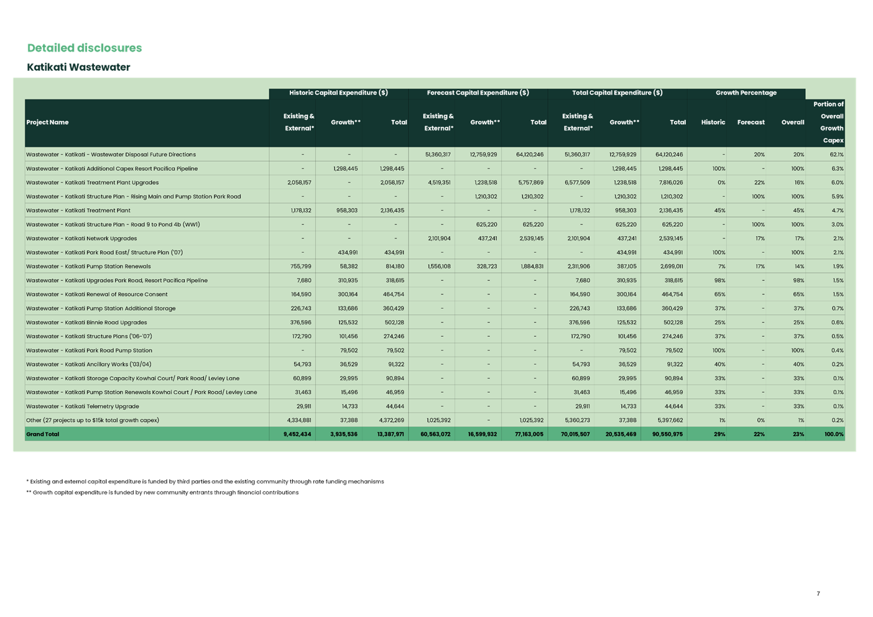Image resolution: width=873 pixels, height=617 pixels.
Task: Select the 100.0% grand total portion cell
Action: [x=833, y=434]
